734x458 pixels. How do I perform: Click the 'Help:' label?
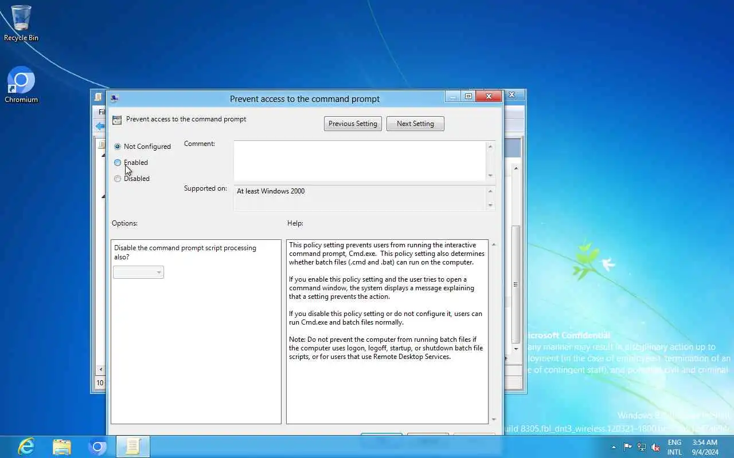tap(295, 223)
